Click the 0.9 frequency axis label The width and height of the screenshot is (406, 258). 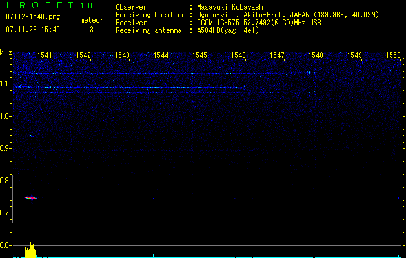pyautogui.click(x=5, y=148)
